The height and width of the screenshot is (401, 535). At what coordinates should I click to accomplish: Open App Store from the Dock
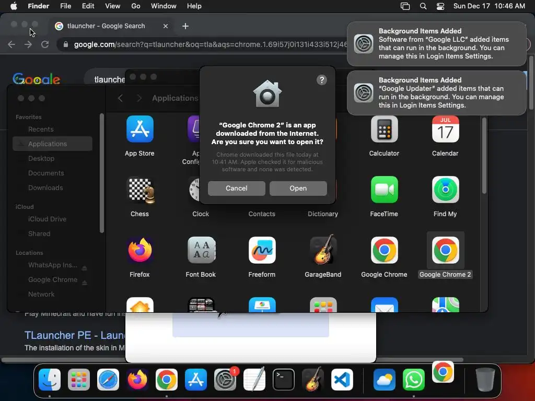click(x=196, y=380)
